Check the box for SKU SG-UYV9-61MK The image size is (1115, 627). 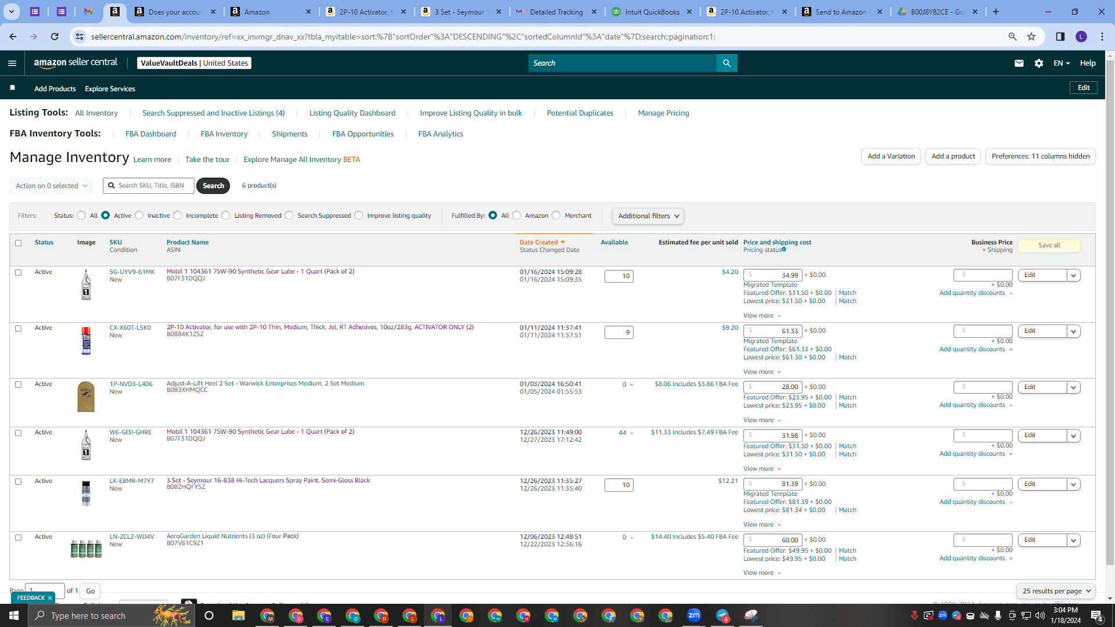tap(18, 272)
